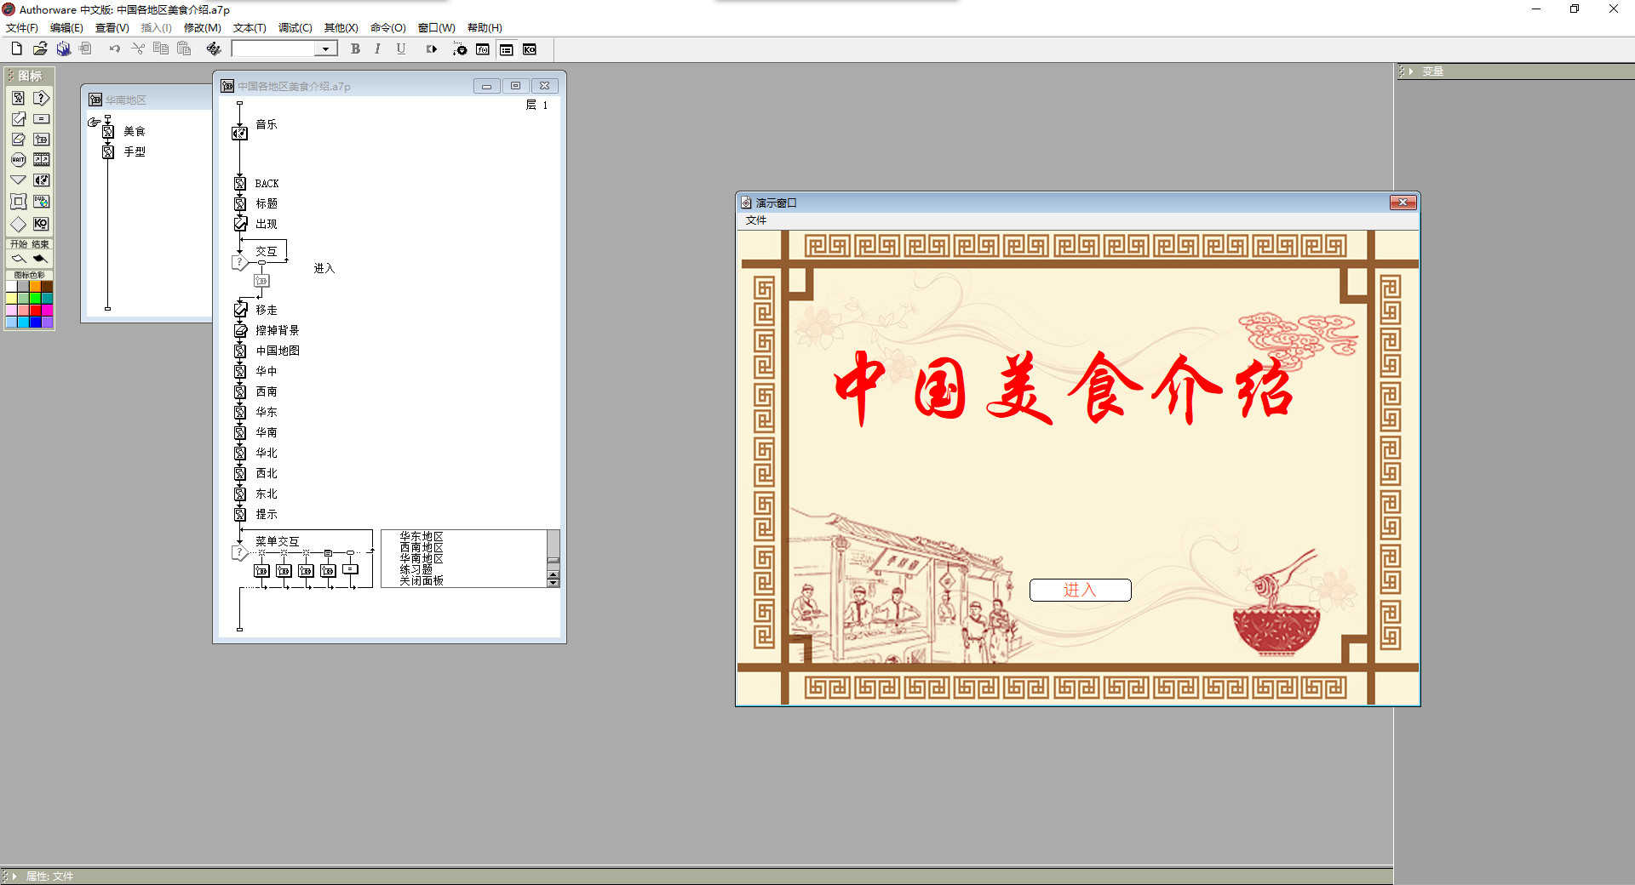Select the Erase icon in the palette
The image size is (1635, 885).
click(18, 139)
